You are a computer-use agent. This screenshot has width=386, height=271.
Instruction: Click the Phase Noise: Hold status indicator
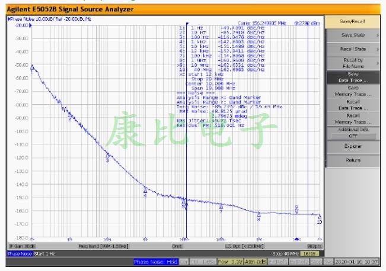pyautogui.click(x=154, y=261)
